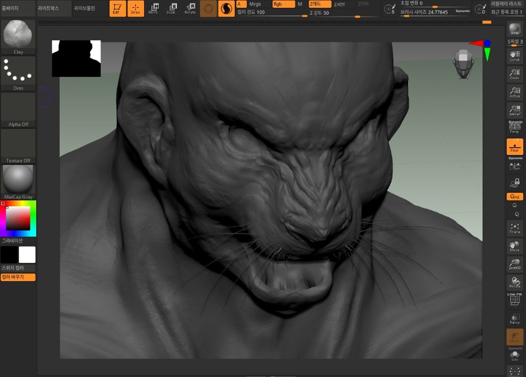The width and height of the screenshot is (526, 377).
Task: Click the Actual size icon
Action: pos(514,93)
